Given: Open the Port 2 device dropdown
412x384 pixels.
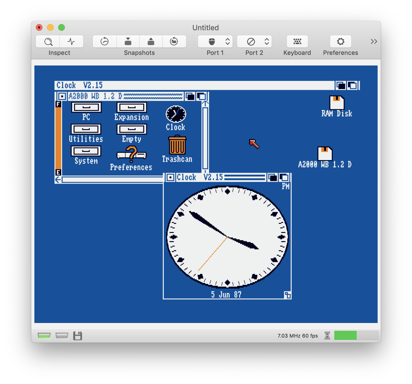Looking at the screenshot, I should (x=254, y=41).
